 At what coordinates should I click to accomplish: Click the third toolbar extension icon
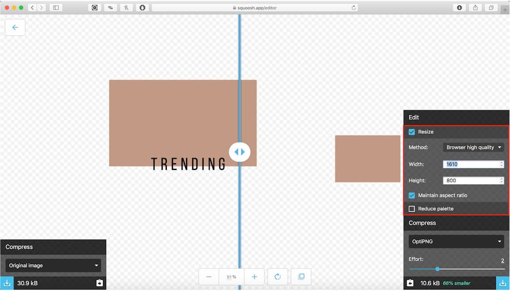(x=126, y=8)
